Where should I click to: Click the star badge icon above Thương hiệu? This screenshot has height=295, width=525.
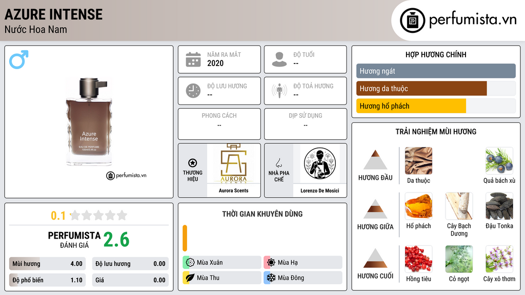tap(193, 163)
